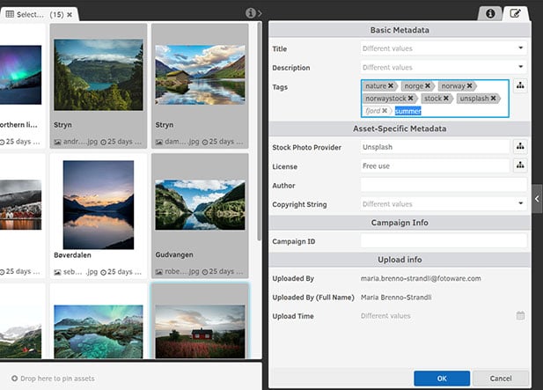Viewport: 543px width, 390px height.
Task: Select the Gudvangen fjord thumbnail
Action: [200, 205]
